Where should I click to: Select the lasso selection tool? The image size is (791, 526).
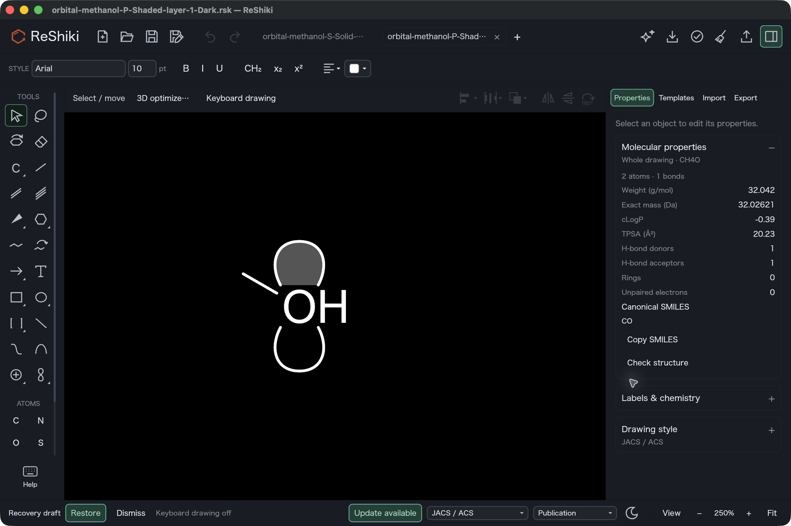click(40, 116)
